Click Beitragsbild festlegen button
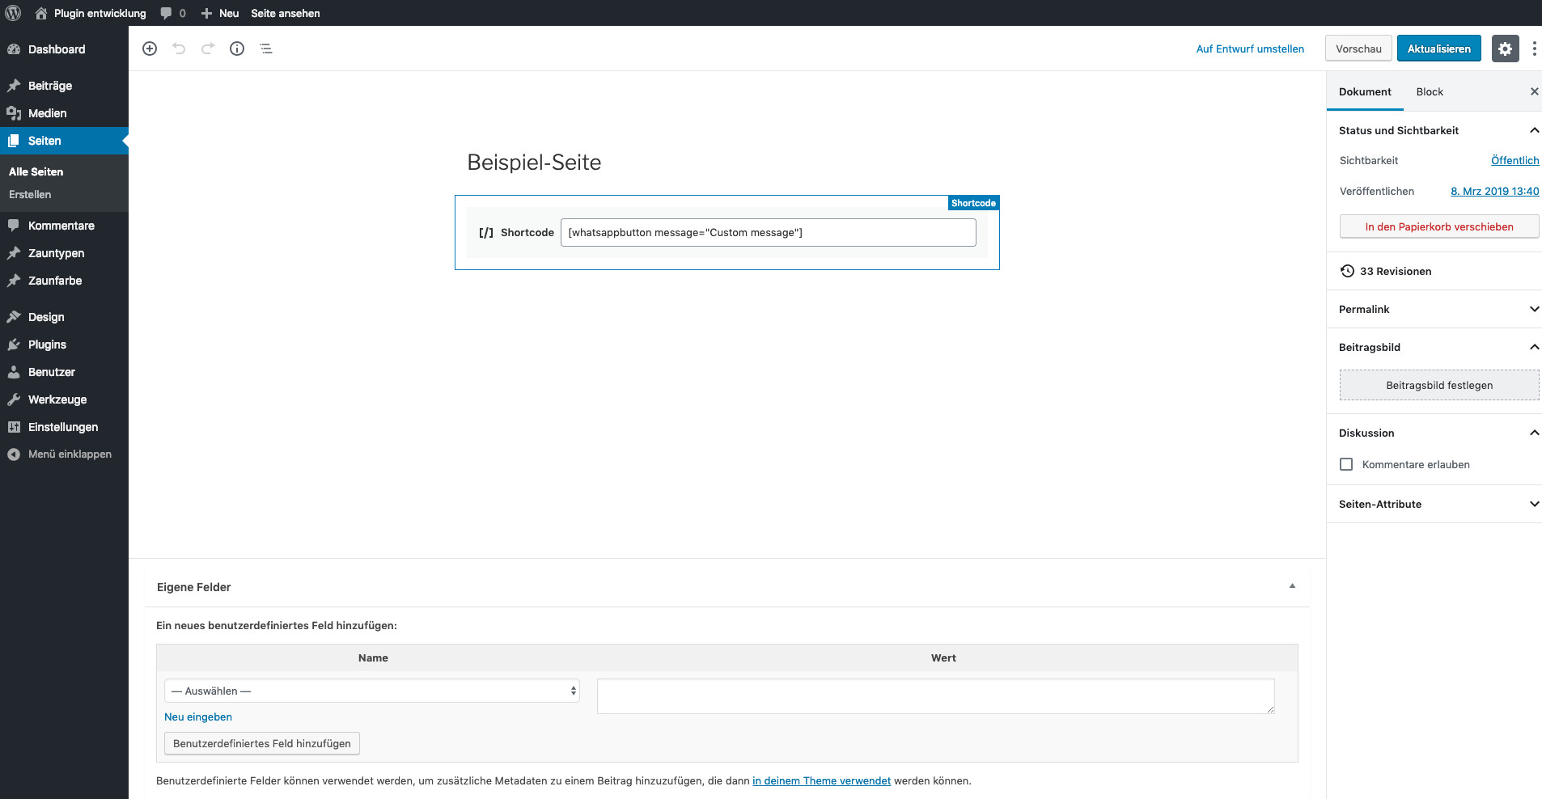1542x799 pixels. point(1439,385)
